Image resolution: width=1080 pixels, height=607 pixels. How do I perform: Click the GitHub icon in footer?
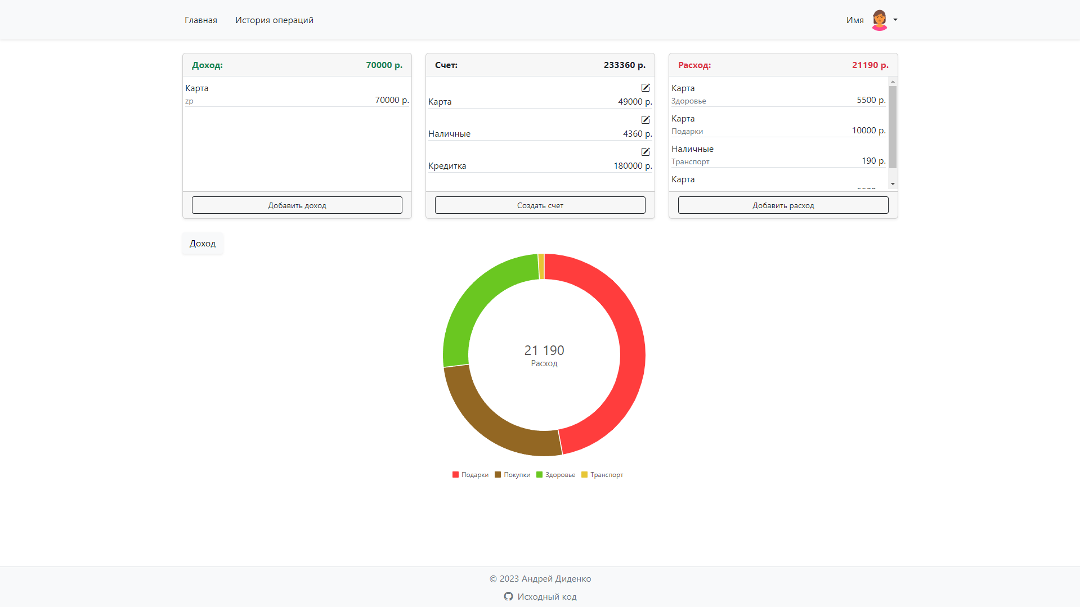[x=508, y=596]
